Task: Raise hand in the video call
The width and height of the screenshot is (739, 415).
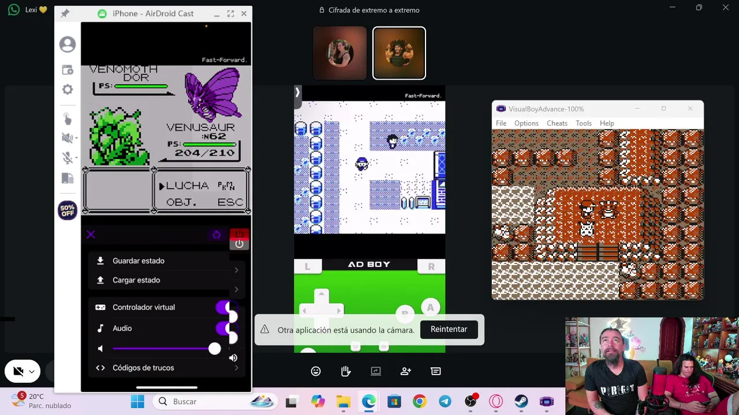Action: click(346, 371)
